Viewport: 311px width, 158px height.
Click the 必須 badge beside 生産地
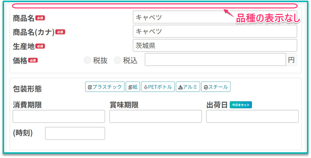tap(40, 46)
